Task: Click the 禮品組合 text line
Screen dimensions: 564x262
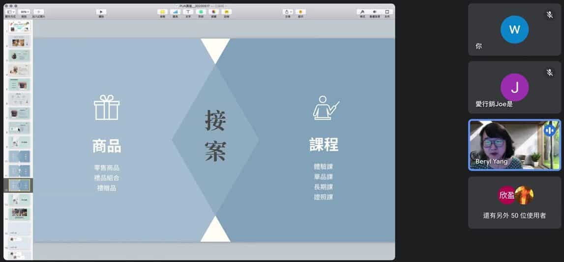Action: (x=107, y=178)
